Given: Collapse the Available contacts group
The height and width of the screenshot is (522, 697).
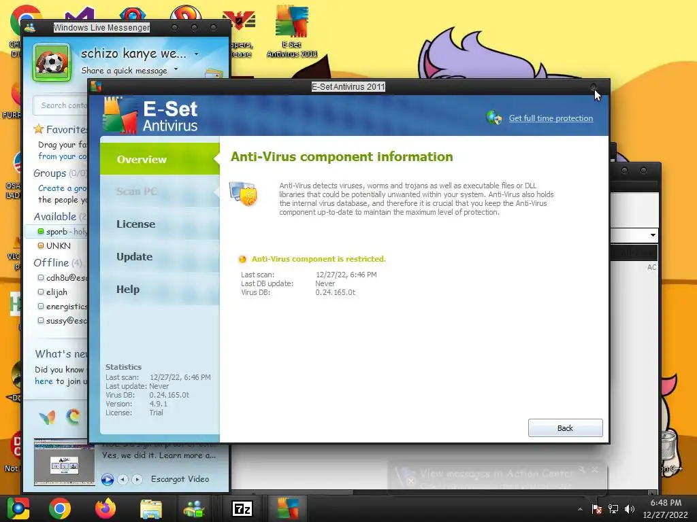Looking at the screenshot, I should click(55, 217).
